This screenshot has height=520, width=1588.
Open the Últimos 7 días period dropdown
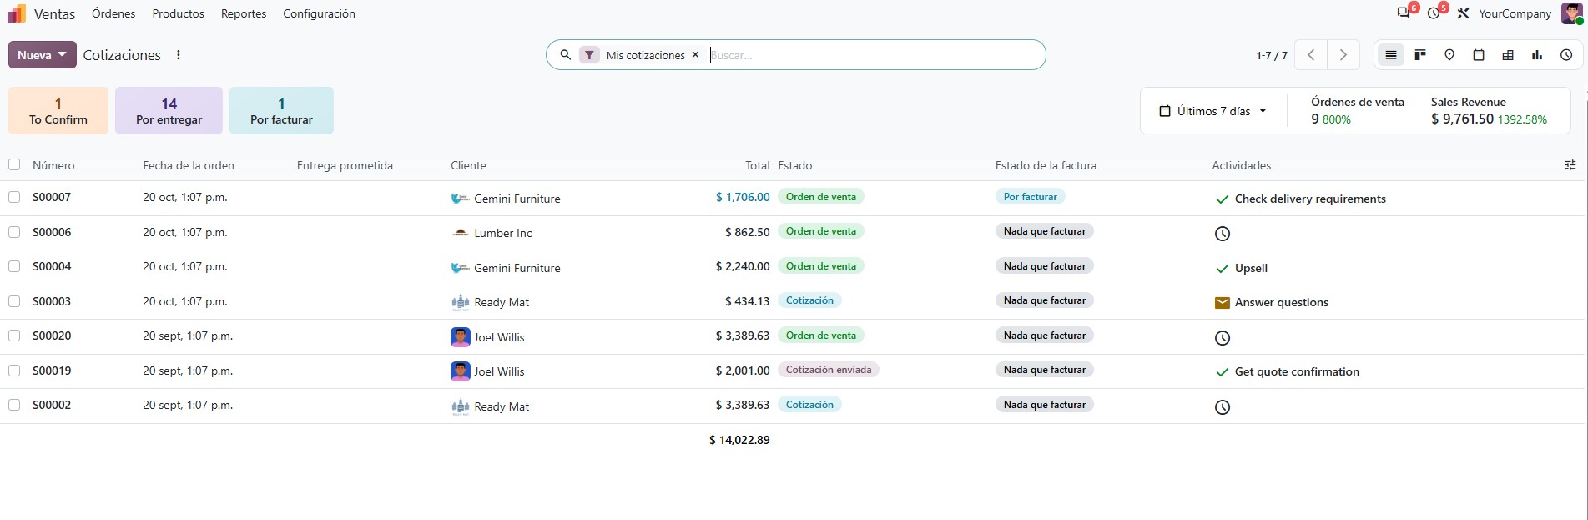1213,111
